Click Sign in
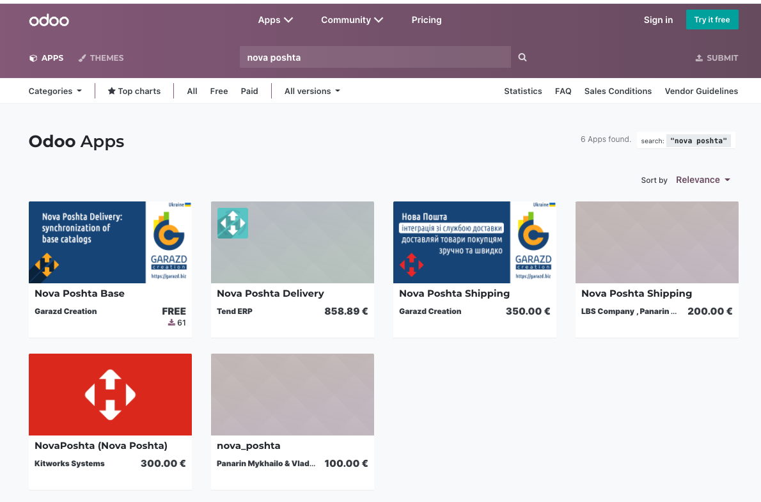The height and width of the screenshot is (502, 761). point(658,20)
